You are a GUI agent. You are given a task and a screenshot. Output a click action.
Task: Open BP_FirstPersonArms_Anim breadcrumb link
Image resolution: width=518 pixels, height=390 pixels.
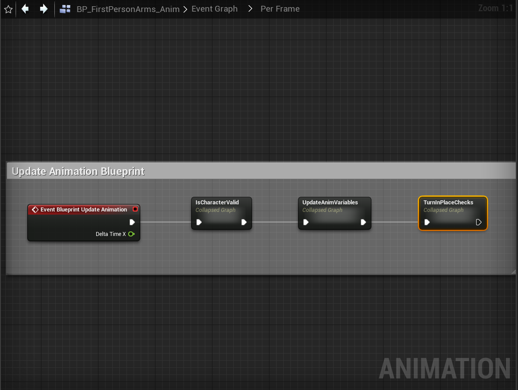(128, 9)
